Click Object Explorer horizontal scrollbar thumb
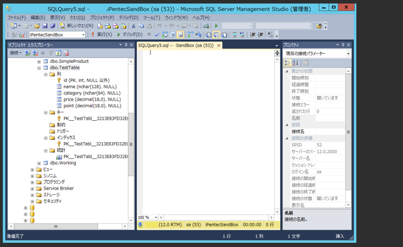 click(56, 226)
